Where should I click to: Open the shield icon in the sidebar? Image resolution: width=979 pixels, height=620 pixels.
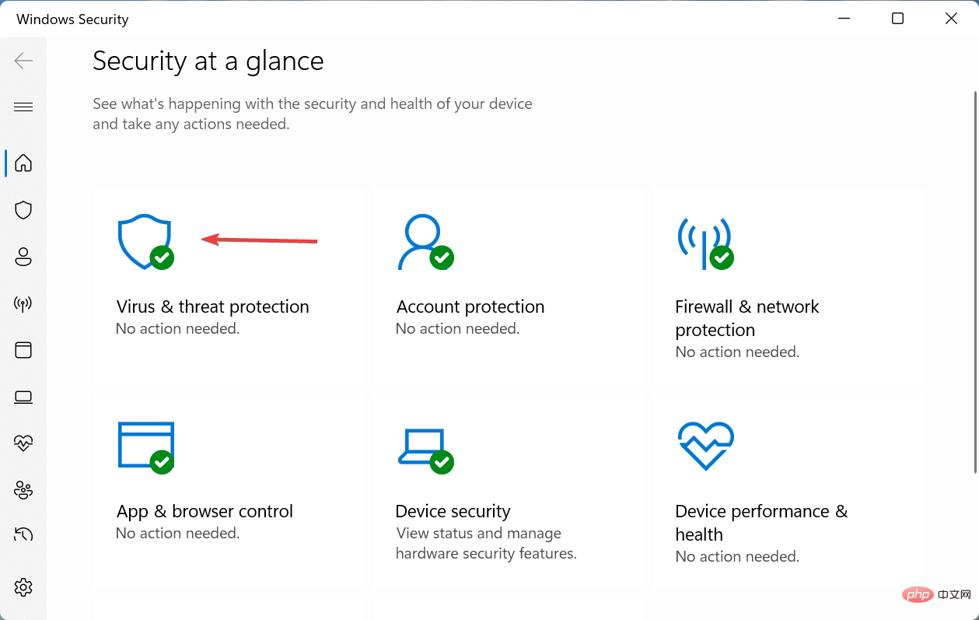point(23,210)
